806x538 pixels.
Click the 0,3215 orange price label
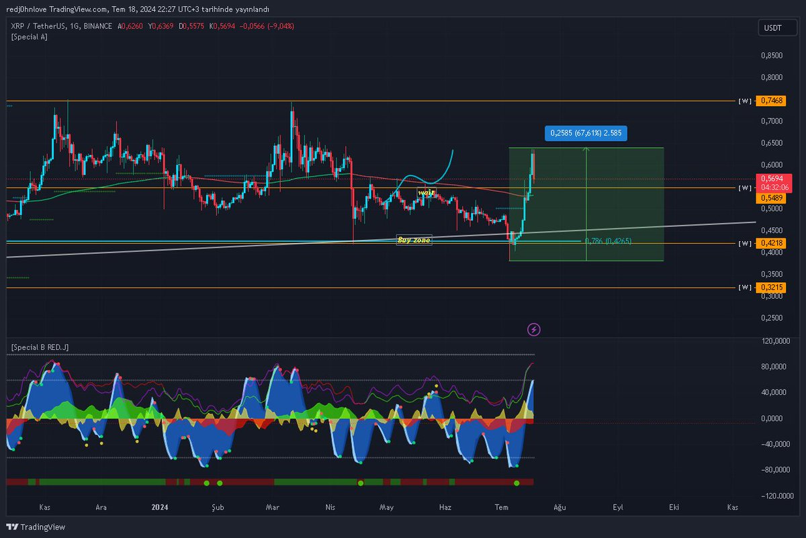tap(772, 287)
